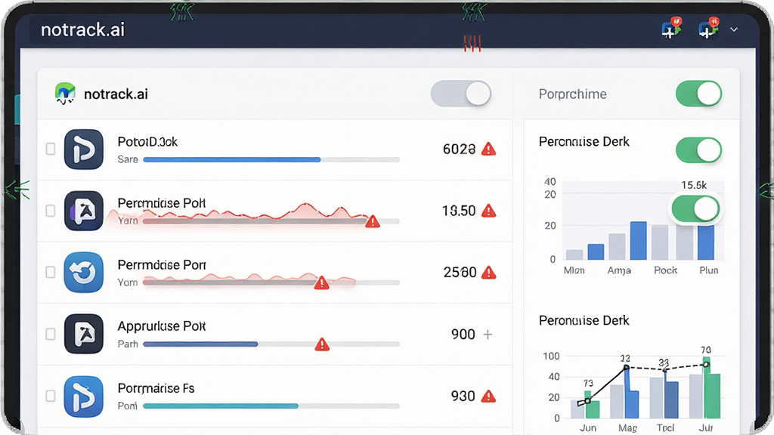Click the "930" value
This screenshot has height=435, width=774.
tap(463, 396)
